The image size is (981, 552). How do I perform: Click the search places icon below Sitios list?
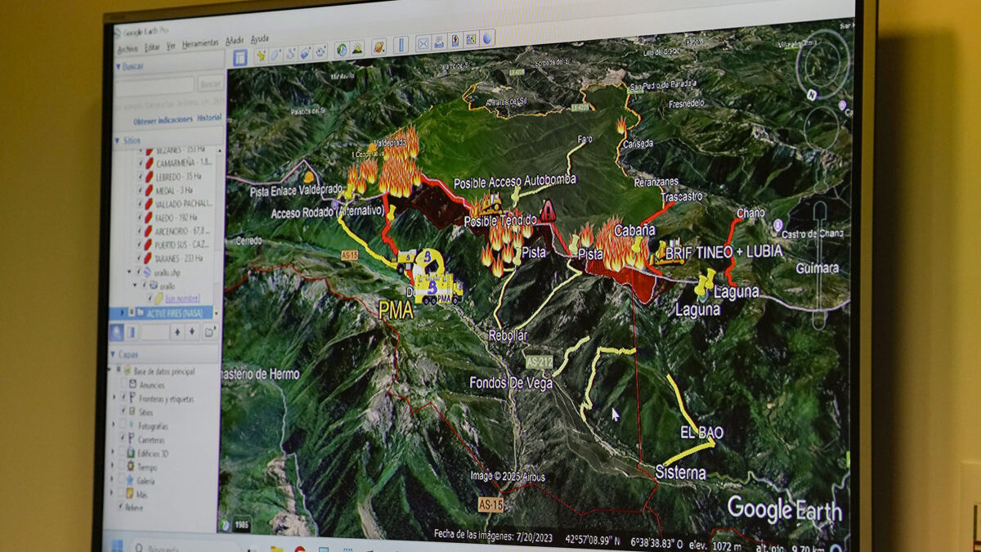click(117, 332)
